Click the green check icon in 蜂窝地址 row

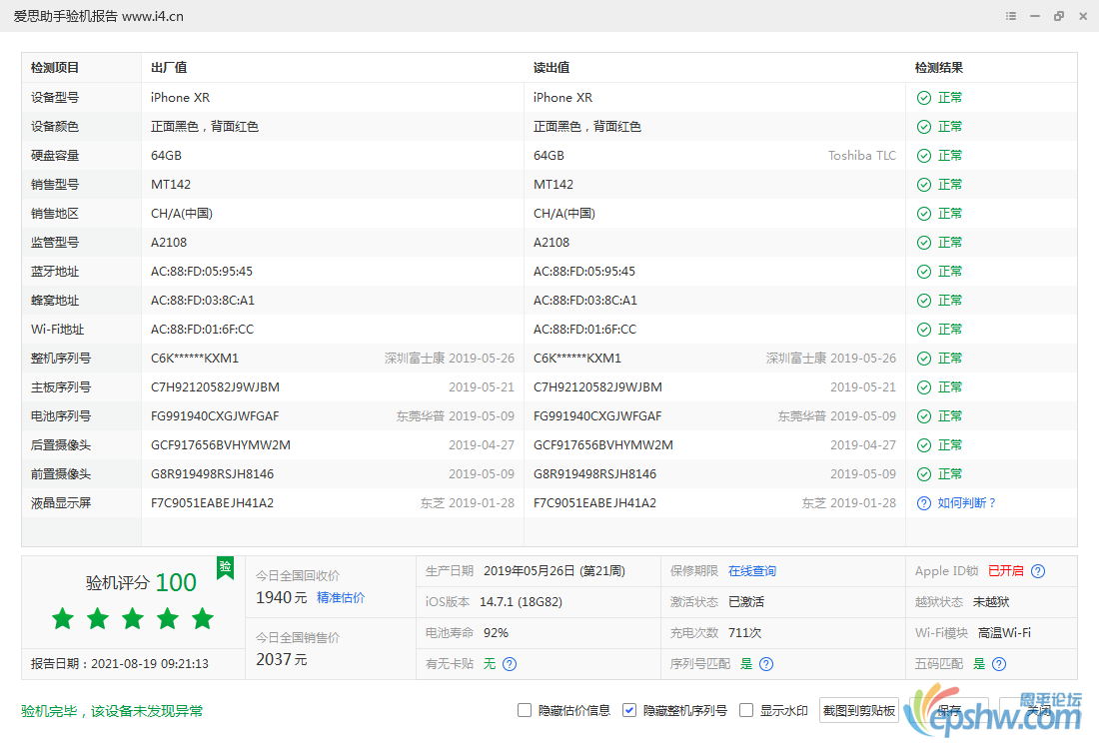click(924, 301)
